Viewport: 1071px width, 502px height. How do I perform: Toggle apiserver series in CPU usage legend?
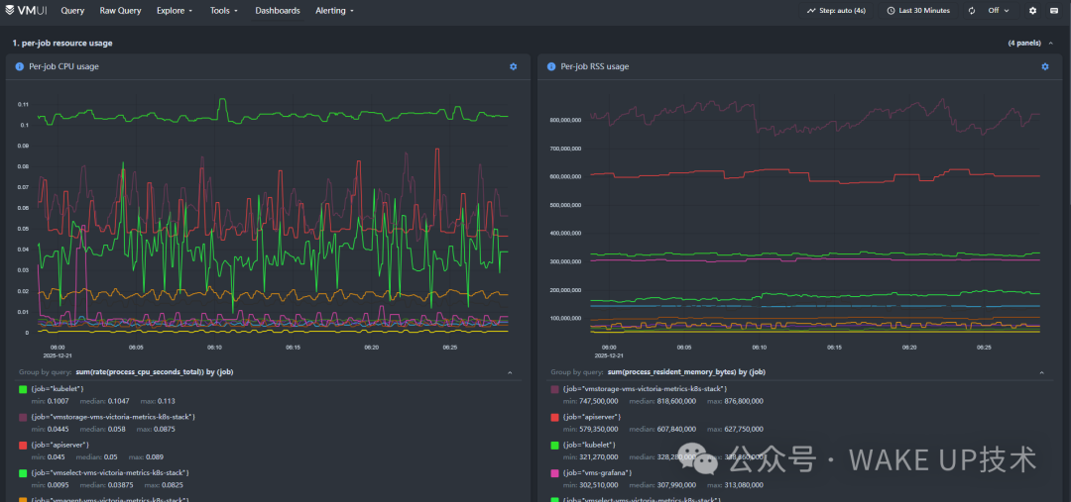click(x=24, y=446)
